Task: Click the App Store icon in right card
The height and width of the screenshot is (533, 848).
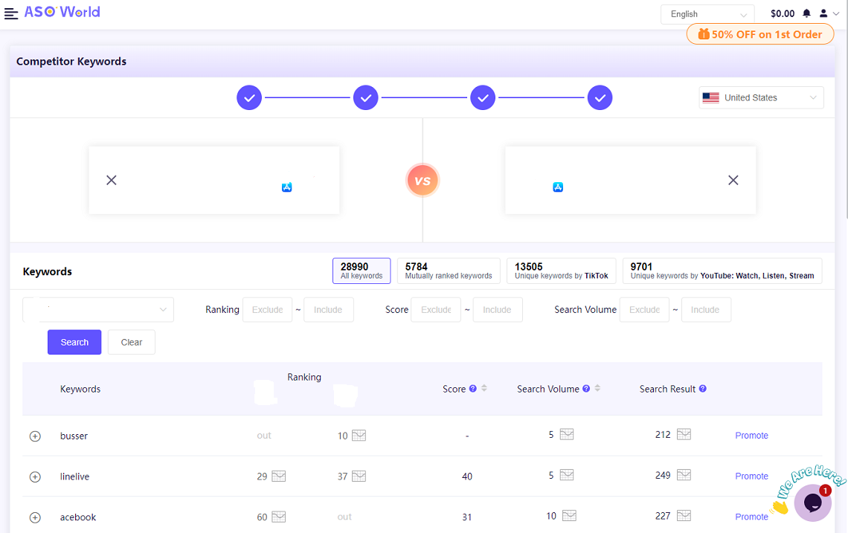Action: point(558,187)
